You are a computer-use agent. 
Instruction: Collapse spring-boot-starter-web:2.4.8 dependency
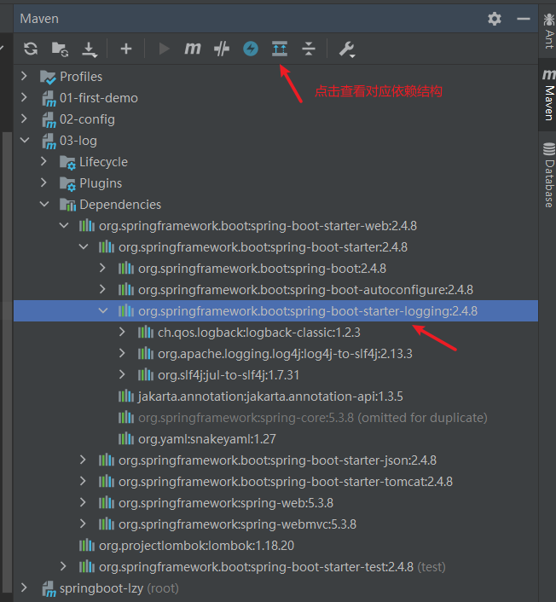click(64, 225)
